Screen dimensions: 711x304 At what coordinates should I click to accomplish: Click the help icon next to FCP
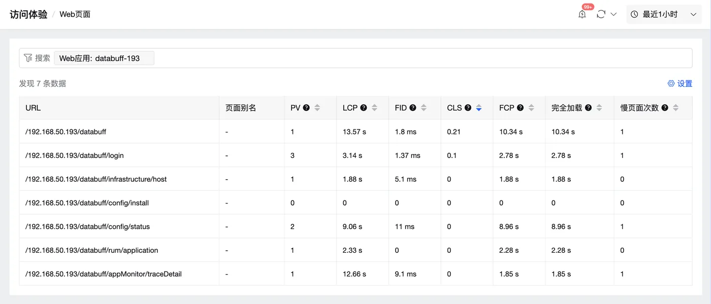(520, 108)
